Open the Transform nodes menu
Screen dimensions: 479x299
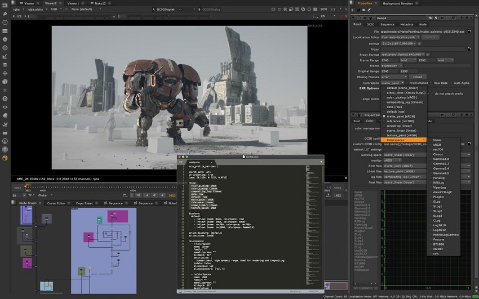5,73
